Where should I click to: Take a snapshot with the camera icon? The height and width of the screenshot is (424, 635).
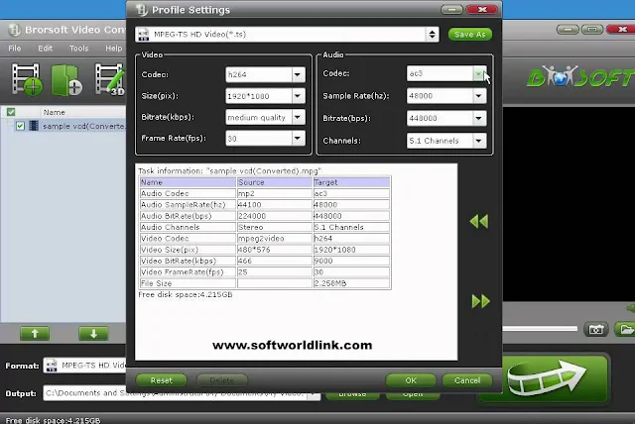(595, 330)
